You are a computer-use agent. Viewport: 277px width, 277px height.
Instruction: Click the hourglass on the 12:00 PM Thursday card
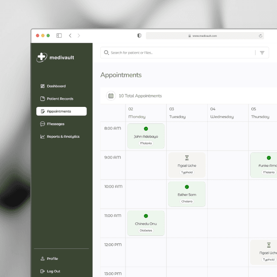pos(269,245)
